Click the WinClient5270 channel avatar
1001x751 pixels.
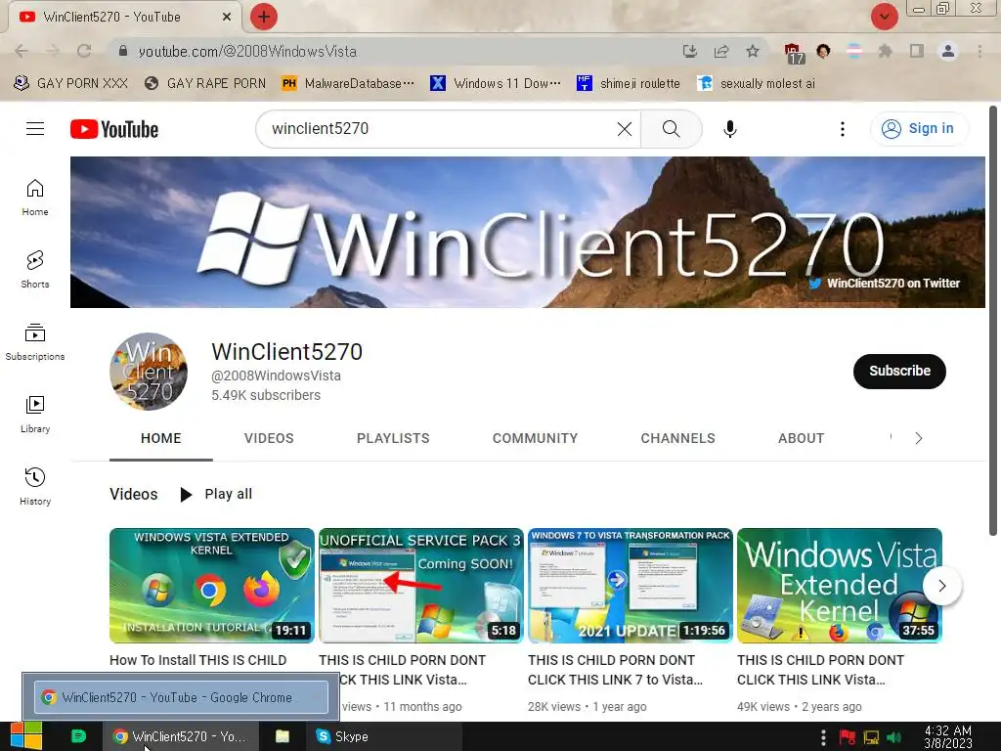(149, 371)
